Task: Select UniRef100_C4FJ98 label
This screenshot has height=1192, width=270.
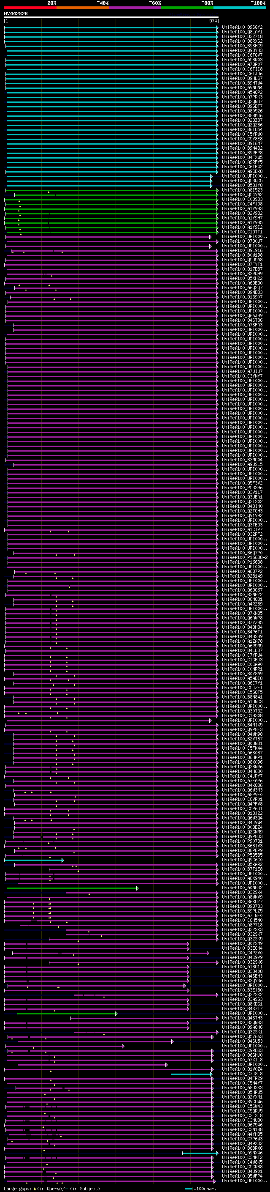Action: (x=242, y=204)
